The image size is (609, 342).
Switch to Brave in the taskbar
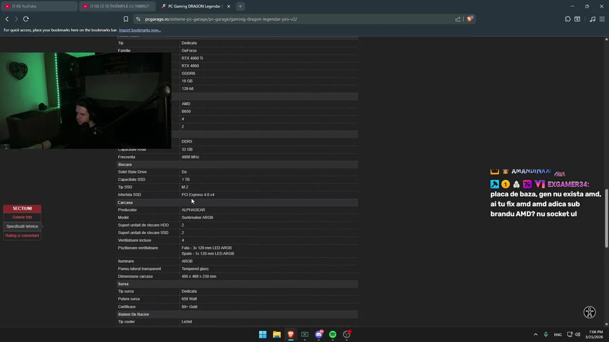pos(291,334)
